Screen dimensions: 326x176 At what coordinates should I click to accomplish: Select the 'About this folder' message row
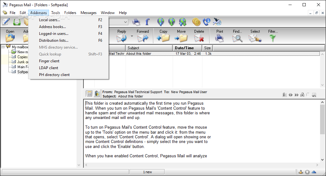202,54
